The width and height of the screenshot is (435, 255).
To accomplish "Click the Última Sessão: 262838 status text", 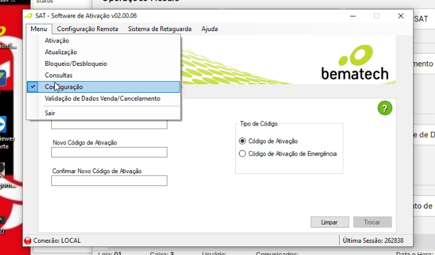I will 373,240.
